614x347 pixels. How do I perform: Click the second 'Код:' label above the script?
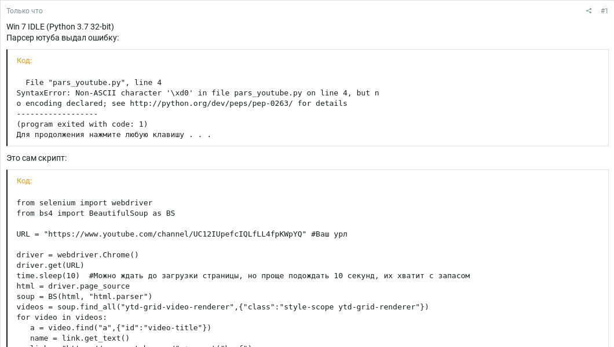(x=24, y=180)
